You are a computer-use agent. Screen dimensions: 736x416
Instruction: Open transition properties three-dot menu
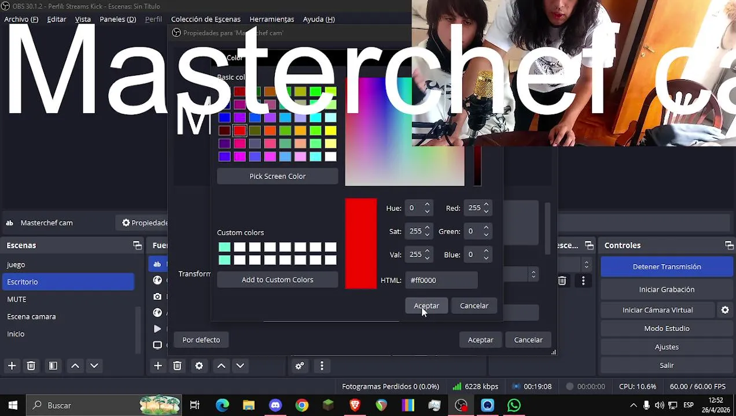583,281
